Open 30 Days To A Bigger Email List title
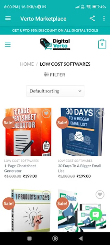Image resolution: width=110 pixels, height=245 pixels. click(80, 168)
